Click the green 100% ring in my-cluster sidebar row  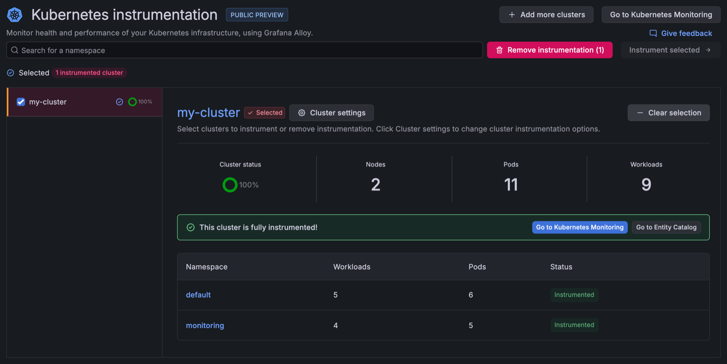(132, 102)
